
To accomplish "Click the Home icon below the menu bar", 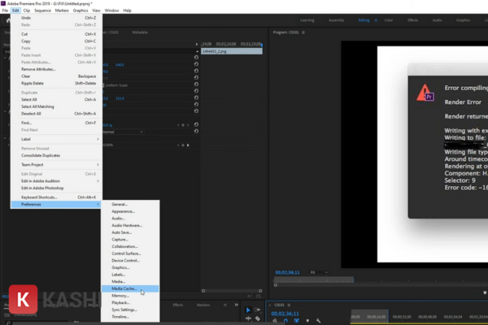I will click(x=7, y=19).
